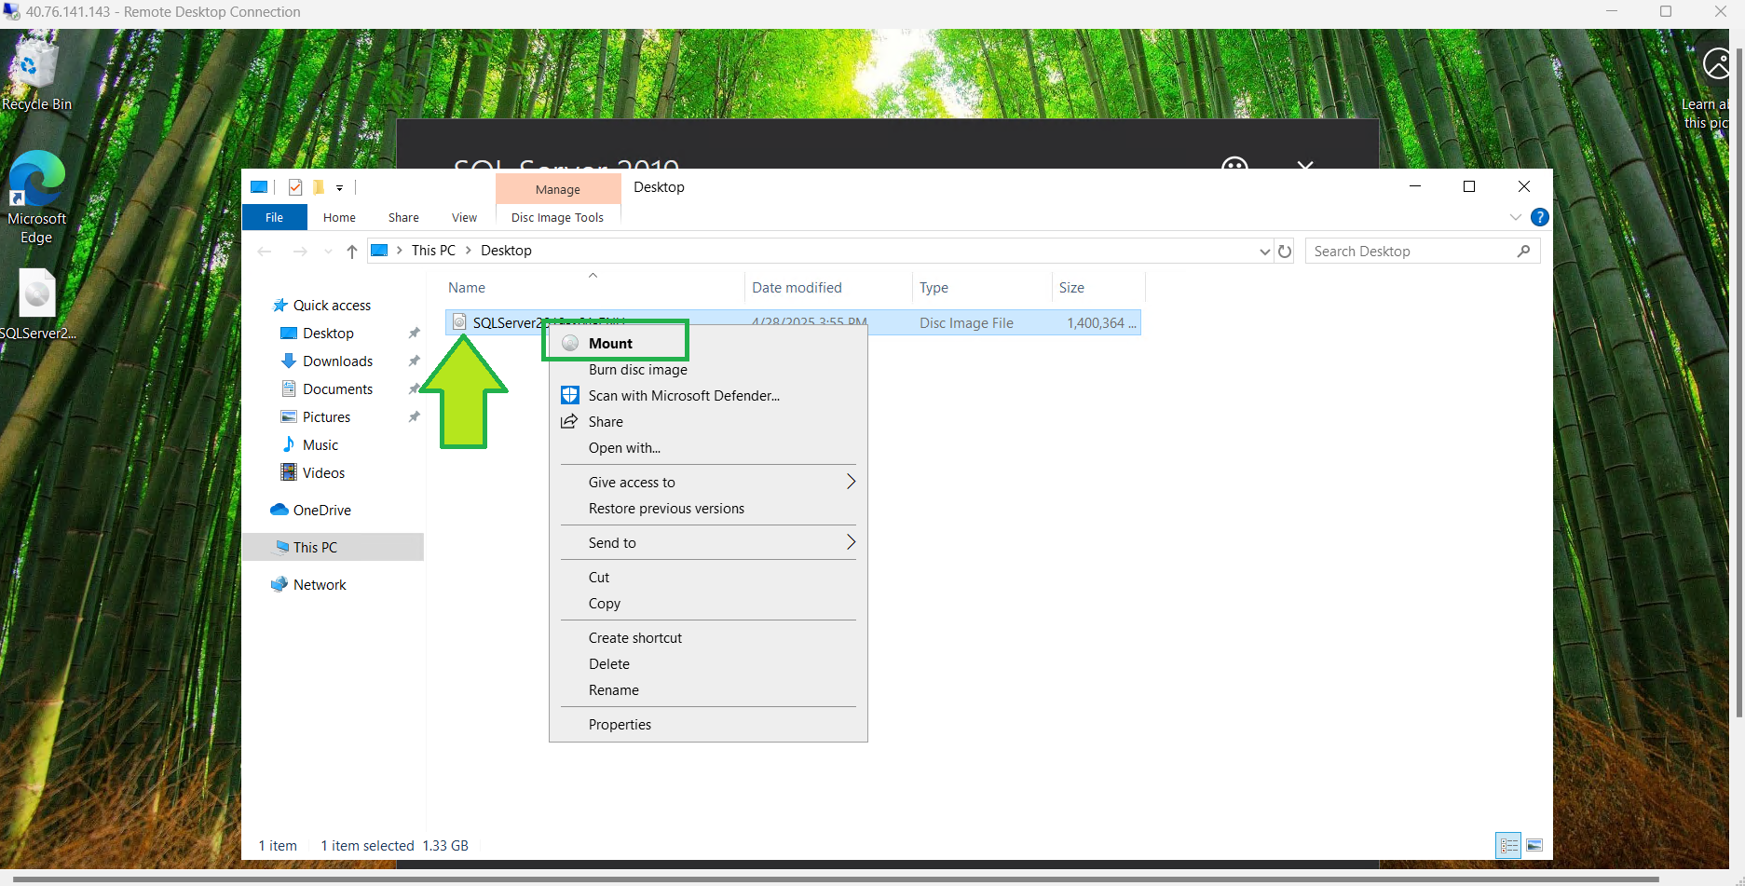Open Videos in navigation pane
The width and height of the screenshot is (1745, 886).
[323, 473]
